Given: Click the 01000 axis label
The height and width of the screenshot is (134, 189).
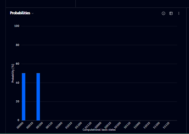Looking at the screenshot, I should click(59, 125).
